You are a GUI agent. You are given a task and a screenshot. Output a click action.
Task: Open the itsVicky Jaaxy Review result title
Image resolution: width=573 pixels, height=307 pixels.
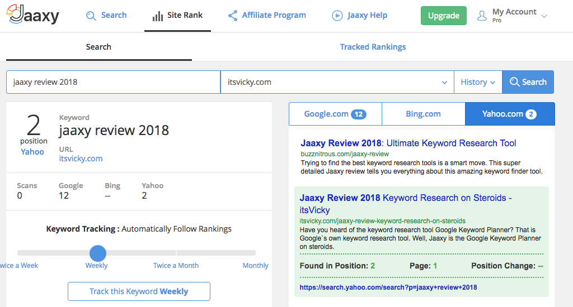click(406, 204)
